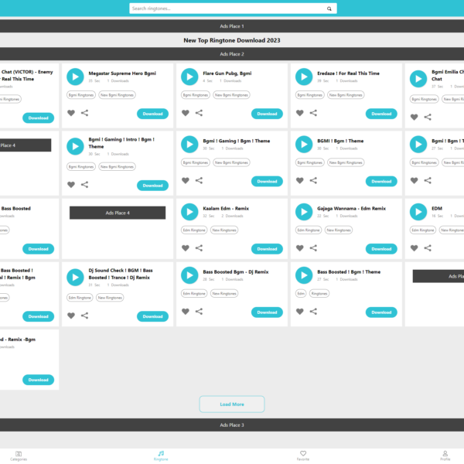Download Eredaze ! For Real This Time
The width and height of the screenshot is (464, 464).
coord(381,114)
